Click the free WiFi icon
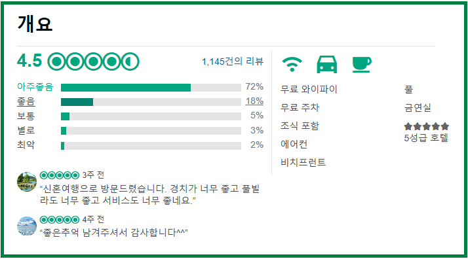Viewport: 468px width, 259px height. click(292, 64)
